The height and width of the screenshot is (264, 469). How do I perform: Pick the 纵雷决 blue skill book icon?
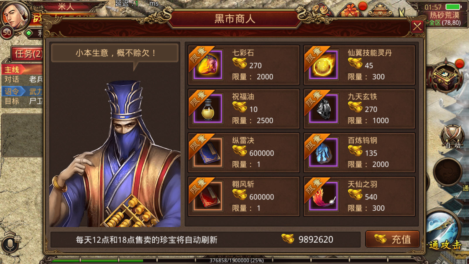(208, 153)
